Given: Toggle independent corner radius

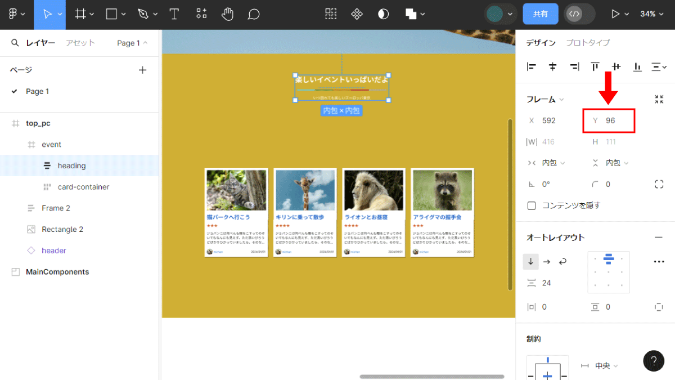Looking at the screenshot, I should pos(659,184).
